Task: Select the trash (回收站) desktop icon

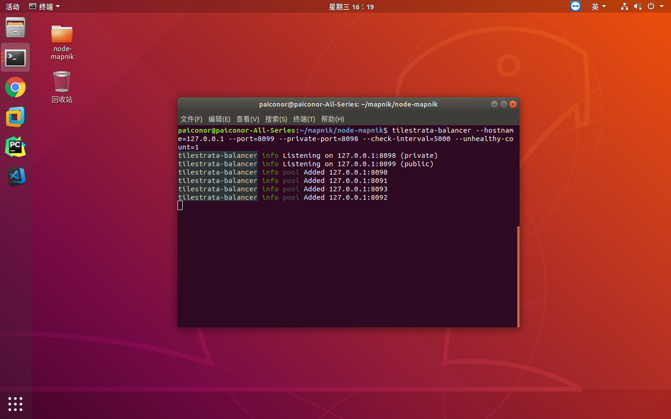Action: coord(62,87)
